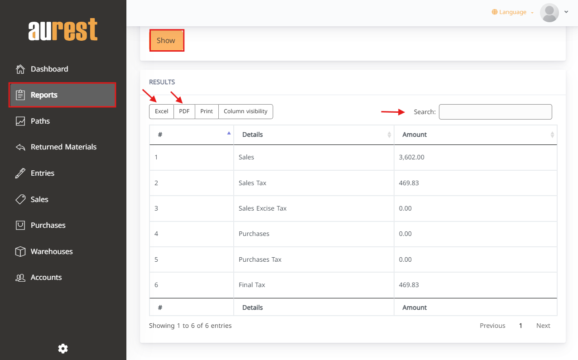Expand the user profile menu chevron
The width and height of the screenshot is (578, 360).
[566, 12]
